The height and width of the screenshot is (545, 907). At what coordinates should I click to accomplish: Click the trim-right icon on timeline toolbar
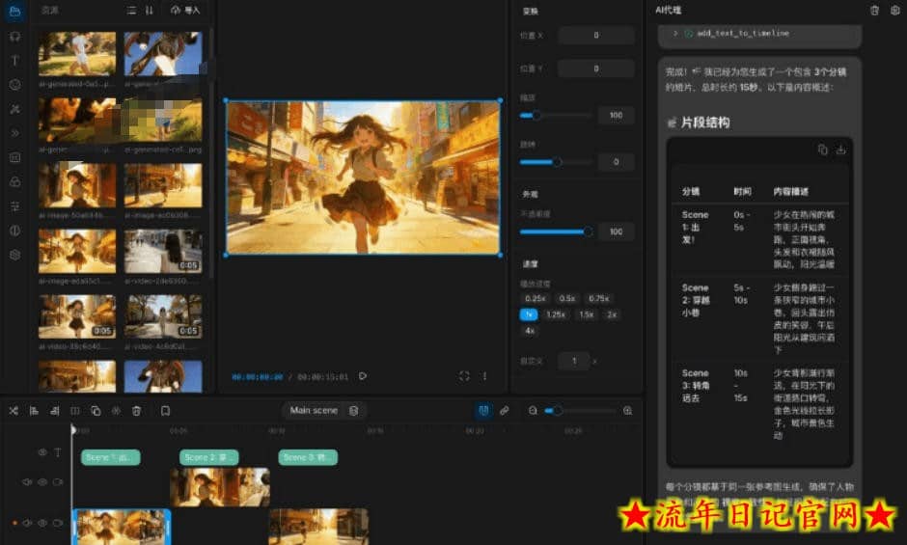pos(55,411)
